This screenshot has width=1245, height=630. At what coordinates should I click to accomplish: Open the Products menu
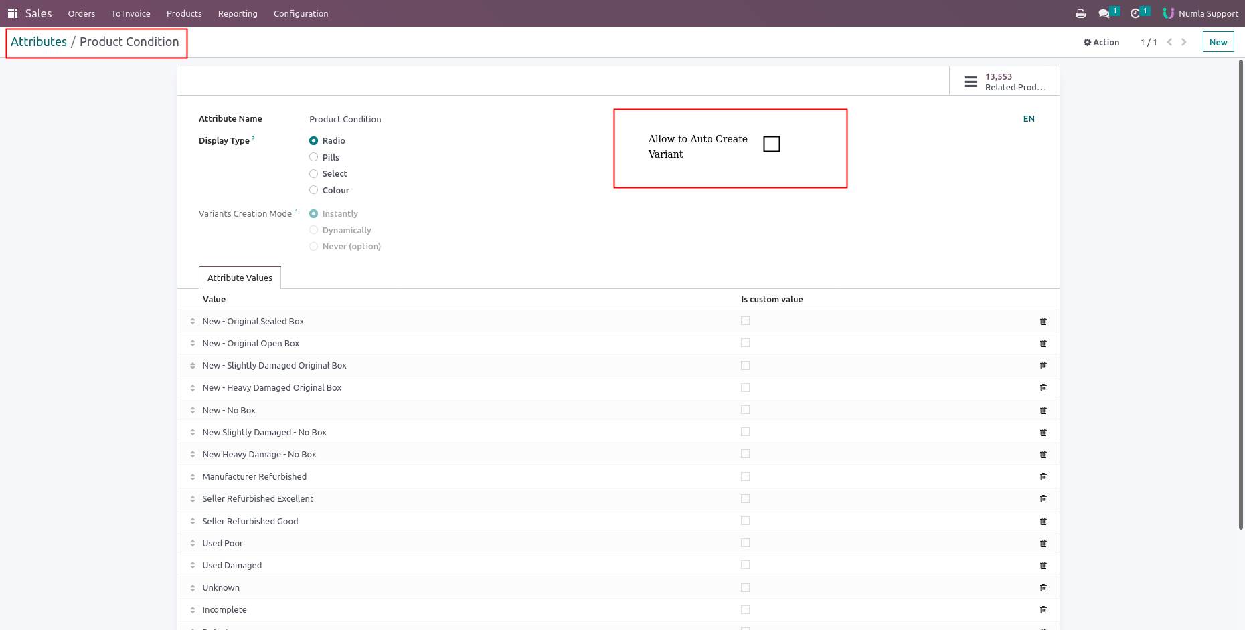[x=184, y=13]
